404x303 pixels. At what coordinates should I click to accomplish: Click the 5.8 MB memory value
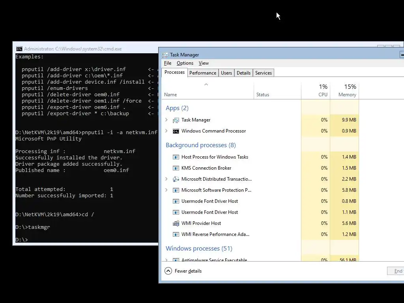(349, 190)
